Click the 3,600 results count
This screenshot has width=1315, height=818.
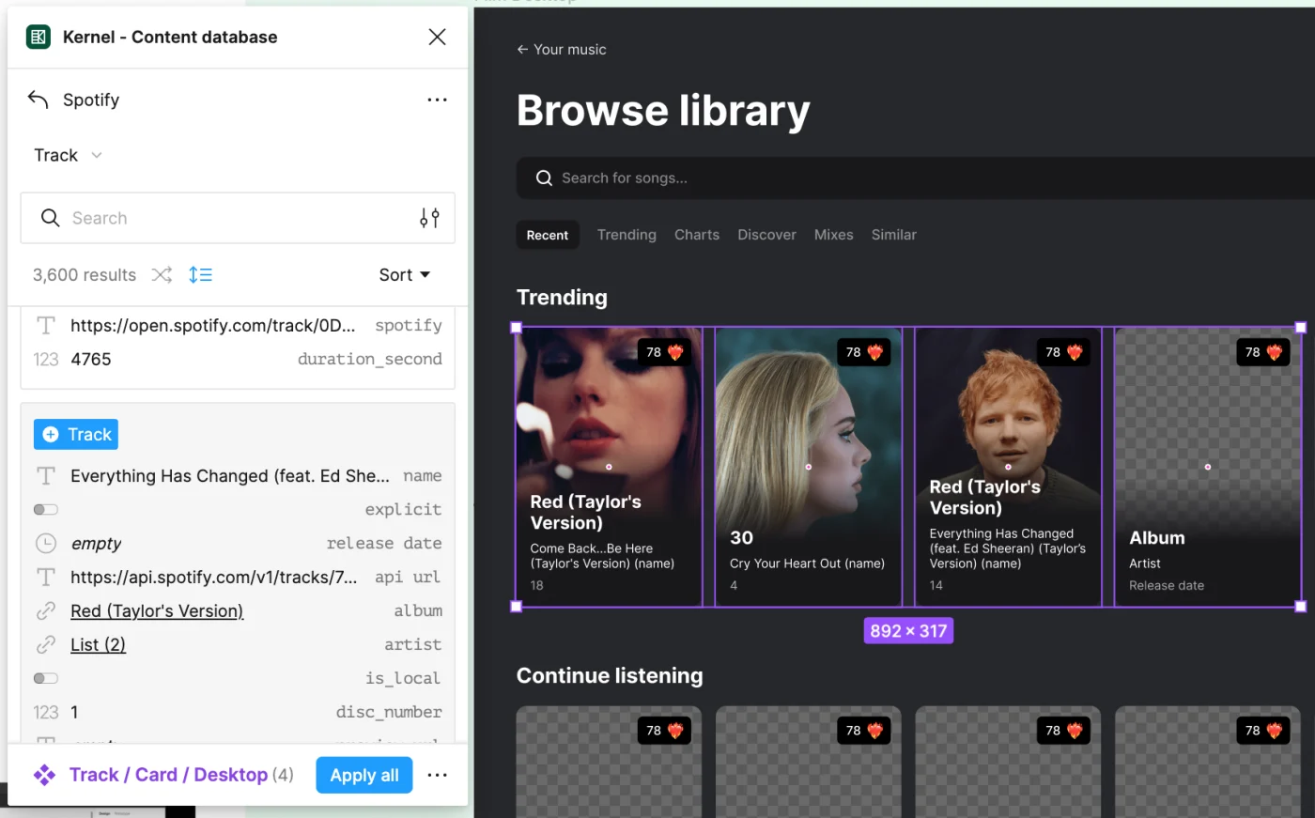pyautogui.click(x=85, y=274)
